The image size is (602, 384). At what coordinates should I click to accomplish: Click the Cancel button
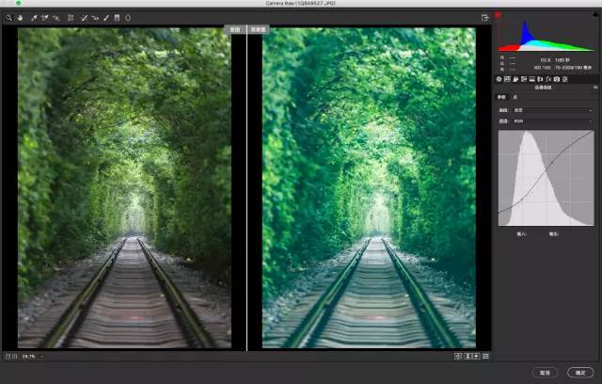pos(545,372)
